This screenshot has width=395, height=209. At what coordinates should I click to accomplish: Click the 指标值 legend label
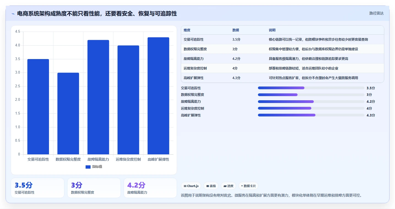[x=97, y=167]
